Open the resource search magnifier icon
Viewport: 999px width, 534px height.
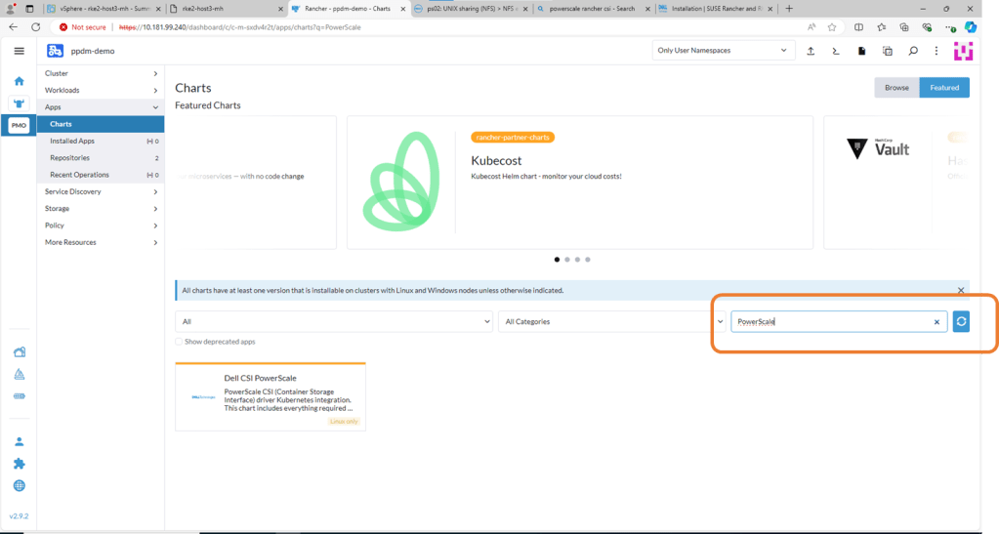(x=912, y=51)
